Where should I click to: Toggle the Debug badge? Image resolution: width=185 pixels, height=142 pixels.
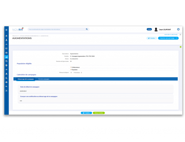(149, 29)
